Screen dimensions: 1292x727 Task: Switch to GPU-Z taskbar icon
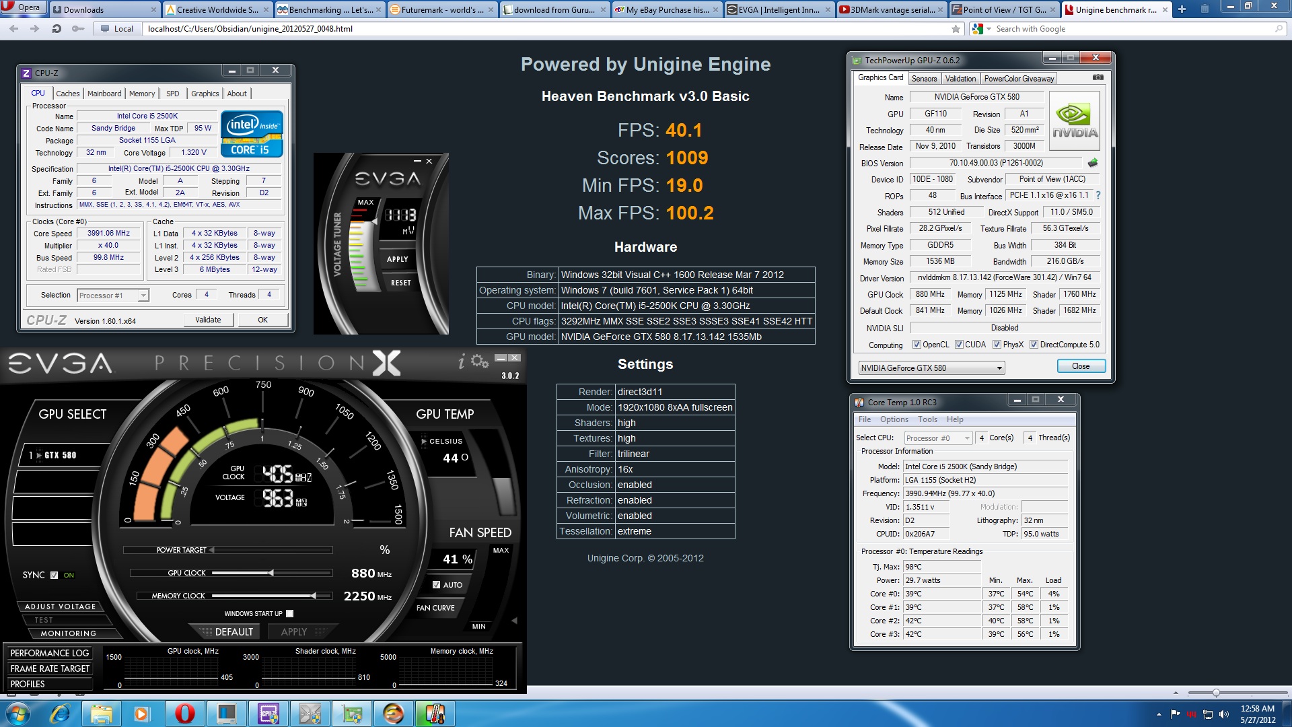coord(352,714)
